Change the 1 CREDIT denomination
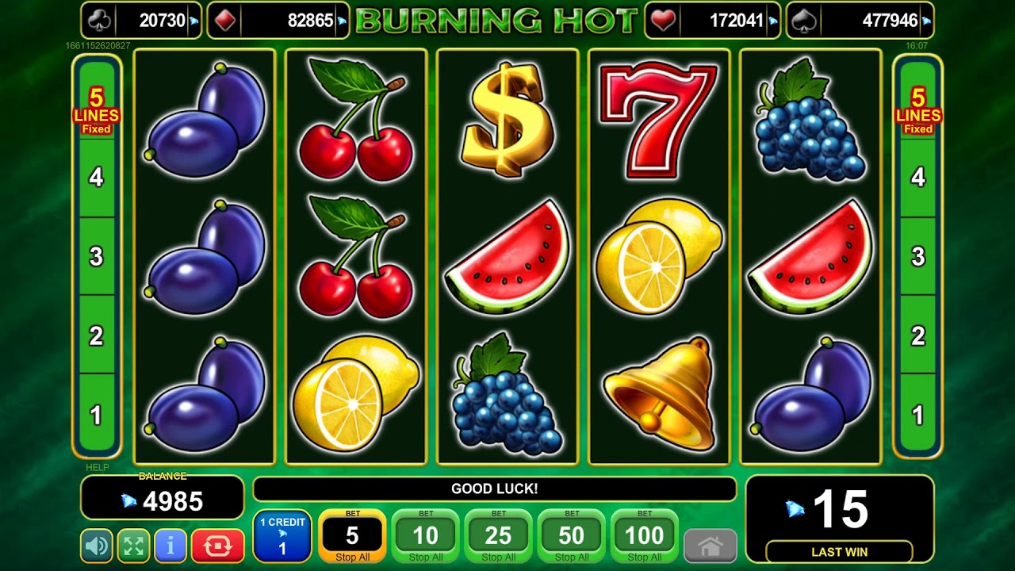This screenshot has height=571, width=1015. pyautogui.click(x=282, y=536)
